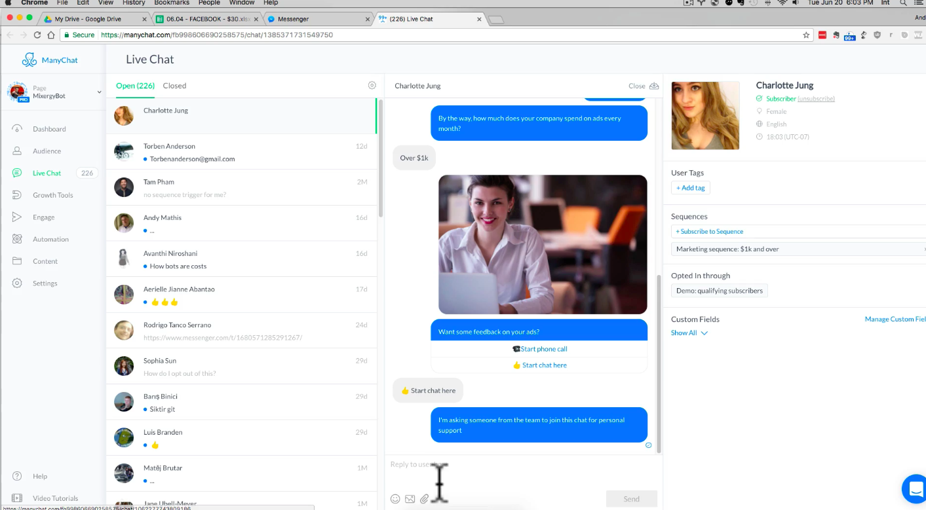Click the Add tag button
This screenshot has height=510, width=926.
[690, 188]
